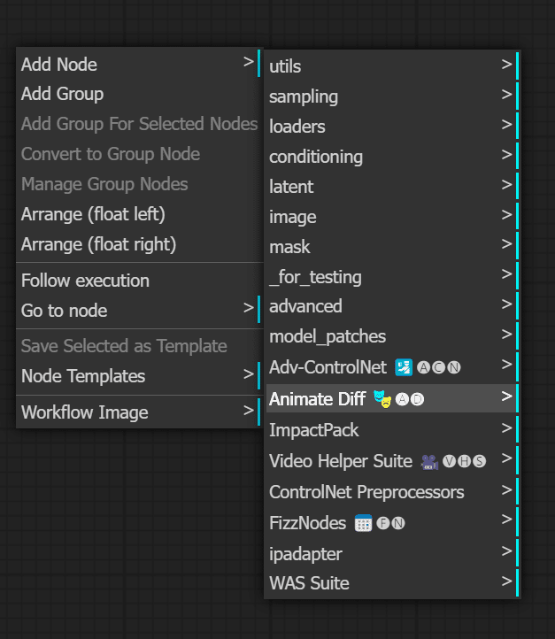Screen dimensions: 555x639
Task: Open the utils node category
Action: (x=392, y=66)
